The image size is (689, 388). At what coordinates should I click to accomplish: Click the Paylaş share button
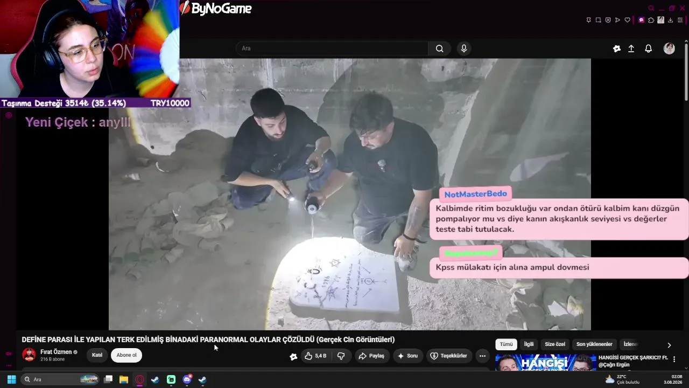point(371,356)
